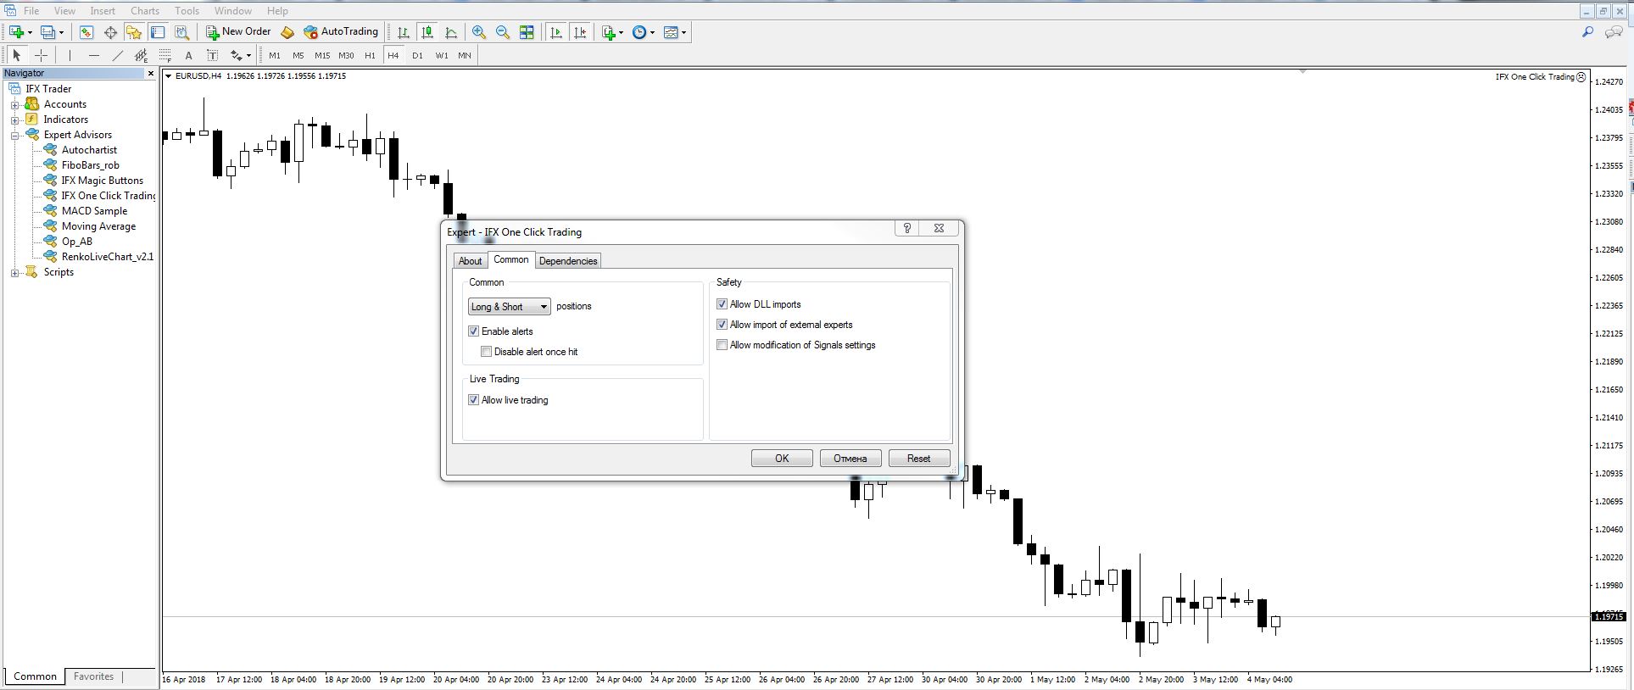Viewport: 1634px width, 690px height.
Task: Click the Tile Windows icon
Action: click(527, 32)
